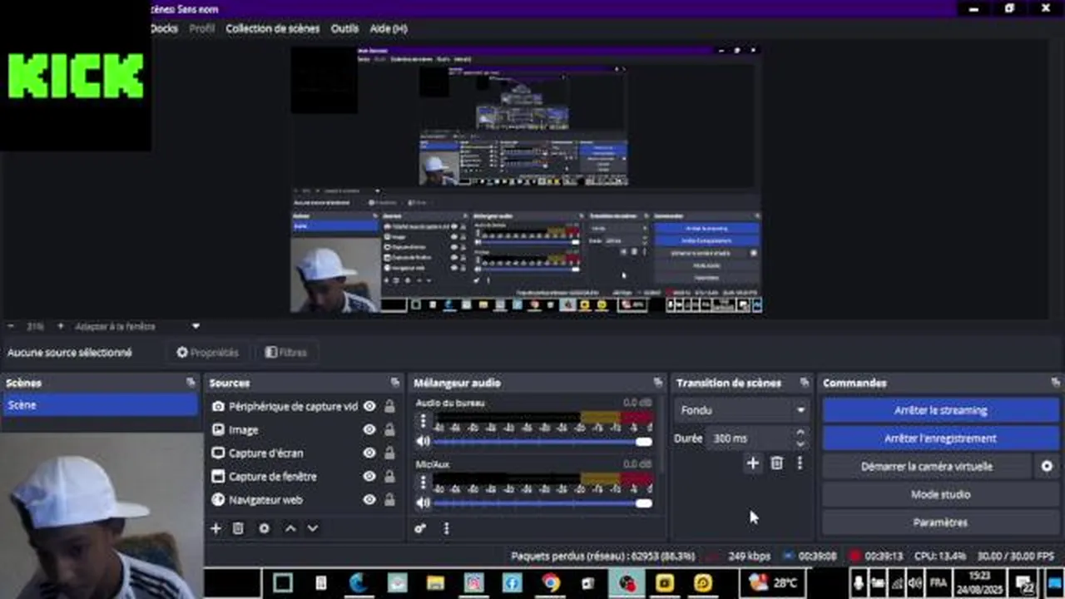Open transition properties three-dot menu
1065x599 pixels.
coord(800,463)
